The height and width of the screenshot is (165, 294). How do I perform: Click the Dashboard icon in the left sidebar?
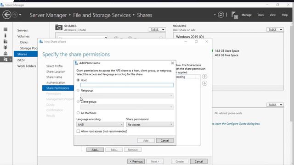pos(6,29)
